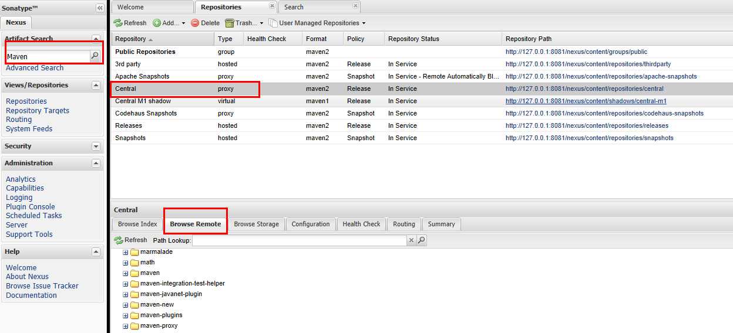Expand the math tree node
The width and height of the screenshot is (733, 333).
125,263
